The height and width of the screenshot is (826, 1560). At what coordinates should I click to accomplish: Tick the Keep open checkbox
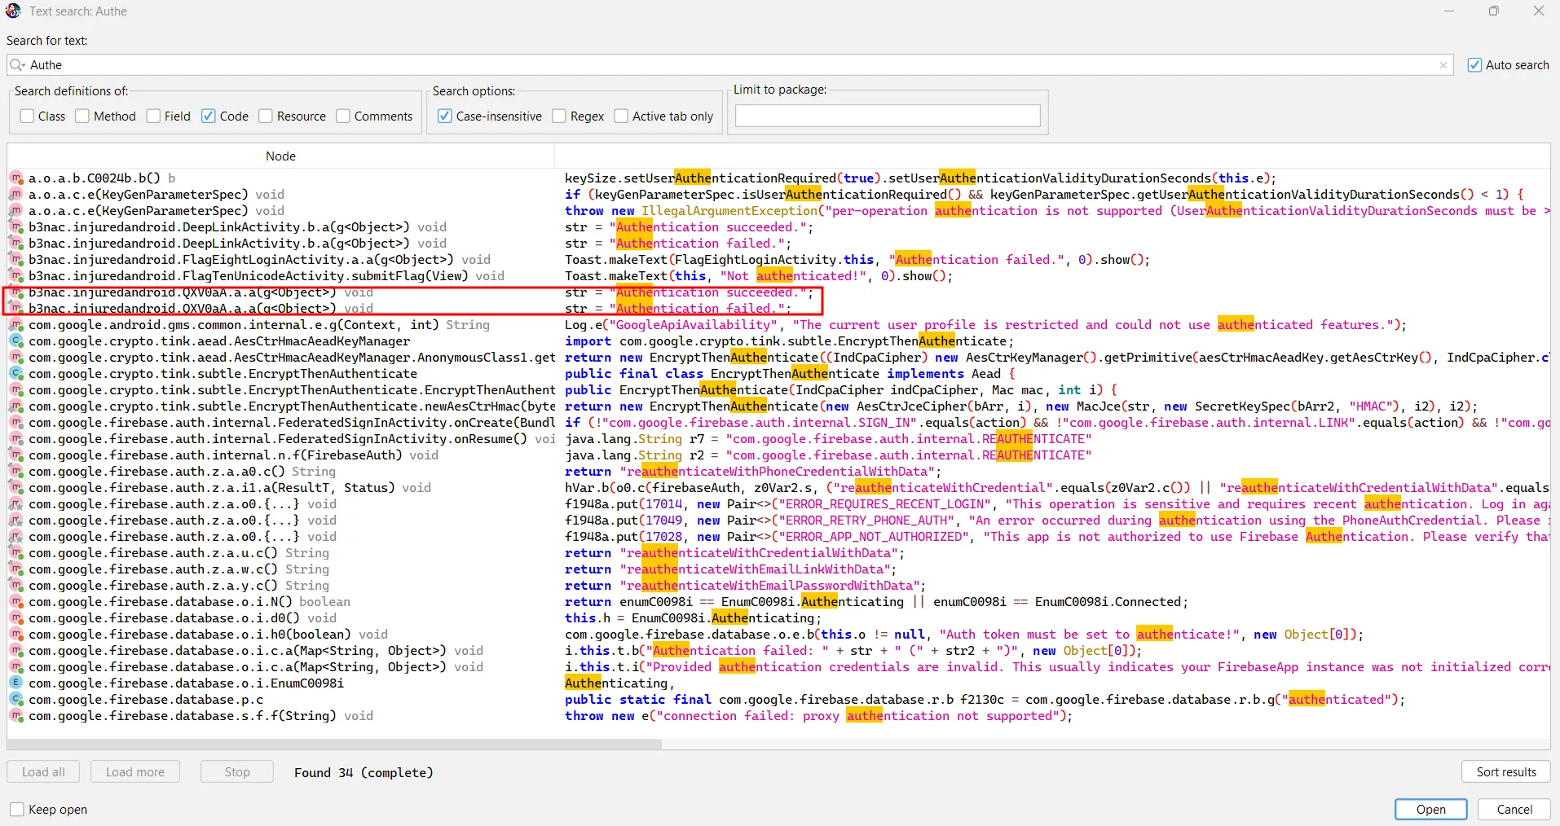click(17, 810)
